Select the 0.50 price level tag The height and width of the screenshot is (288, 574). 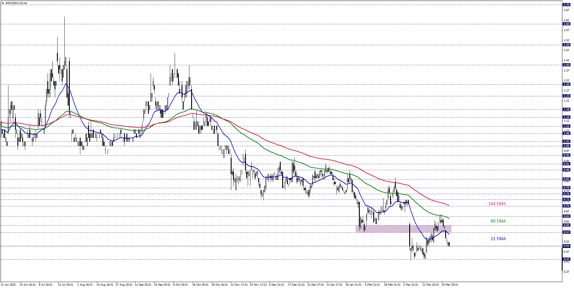pyautogui.click(x=566, y=246)
